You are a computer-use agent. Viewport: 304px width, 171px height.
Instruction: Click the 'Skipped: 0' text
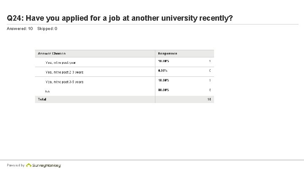pyautogui.click(x=47, y=29)
